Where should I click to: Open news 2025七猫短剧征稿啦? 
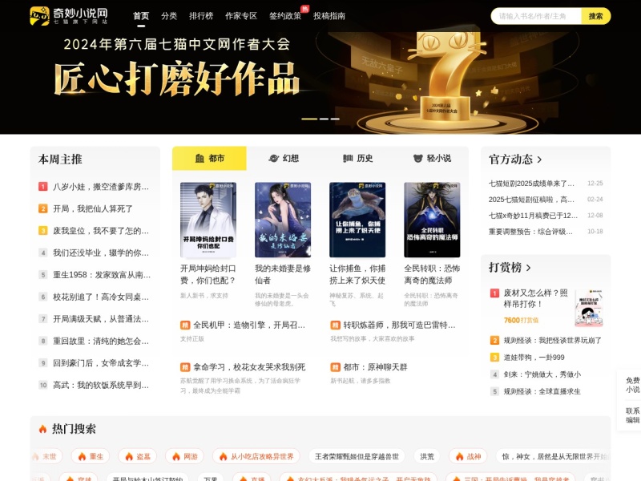click(x=531, y=200)
